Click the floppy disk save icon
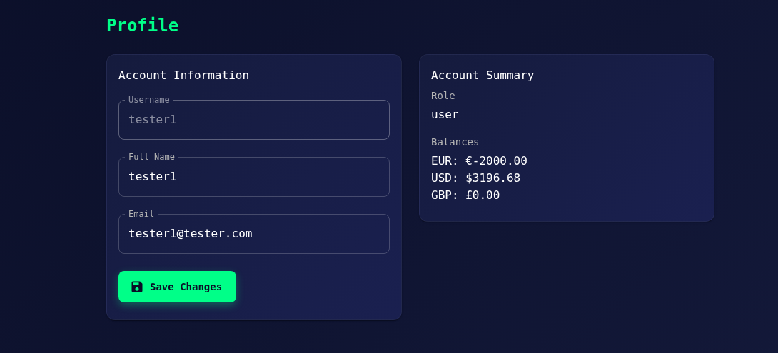Screen dimensions: 778x353 137,287
